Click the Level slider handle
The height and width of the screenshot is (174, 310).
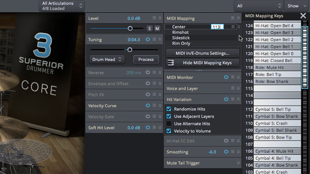pyautogui.click(x=130, y=29)
